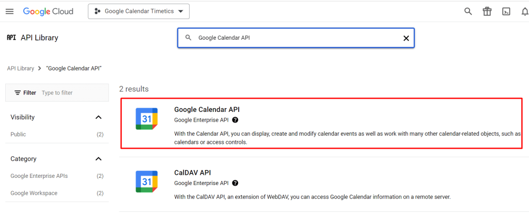Open the hamburger navigation menu
Viewport: 529px width, 216px height.
pos(9,11)
